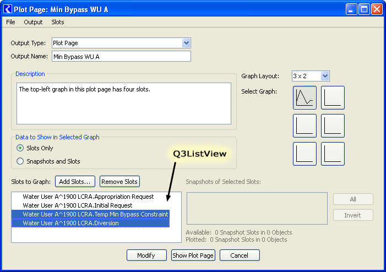Maximize the Plot Page window
Screen dimensions: 386x272
[364, 9]
